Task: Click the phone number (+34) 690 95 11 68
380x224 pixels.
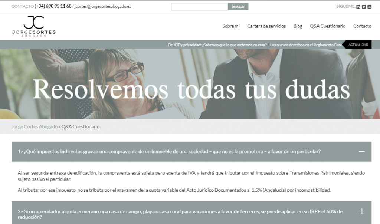Action: tap(53, 6)
